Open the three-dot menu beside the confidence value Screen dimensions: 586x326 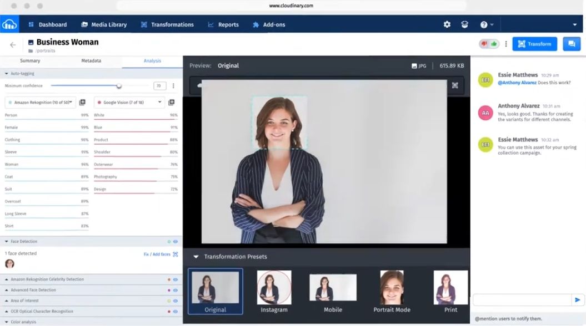pos(173,86)
